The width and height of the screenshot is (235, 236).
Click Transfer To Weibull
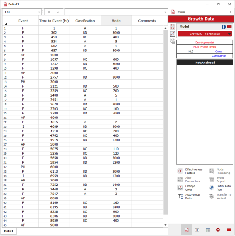pos(220,196)
